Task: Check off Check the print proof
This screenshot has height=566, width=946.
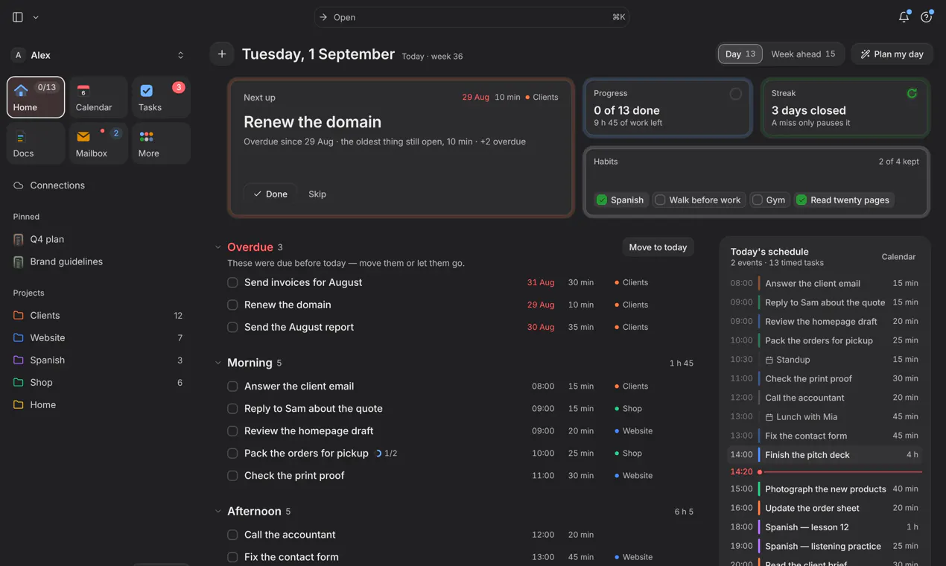Action: click(232, 476)
